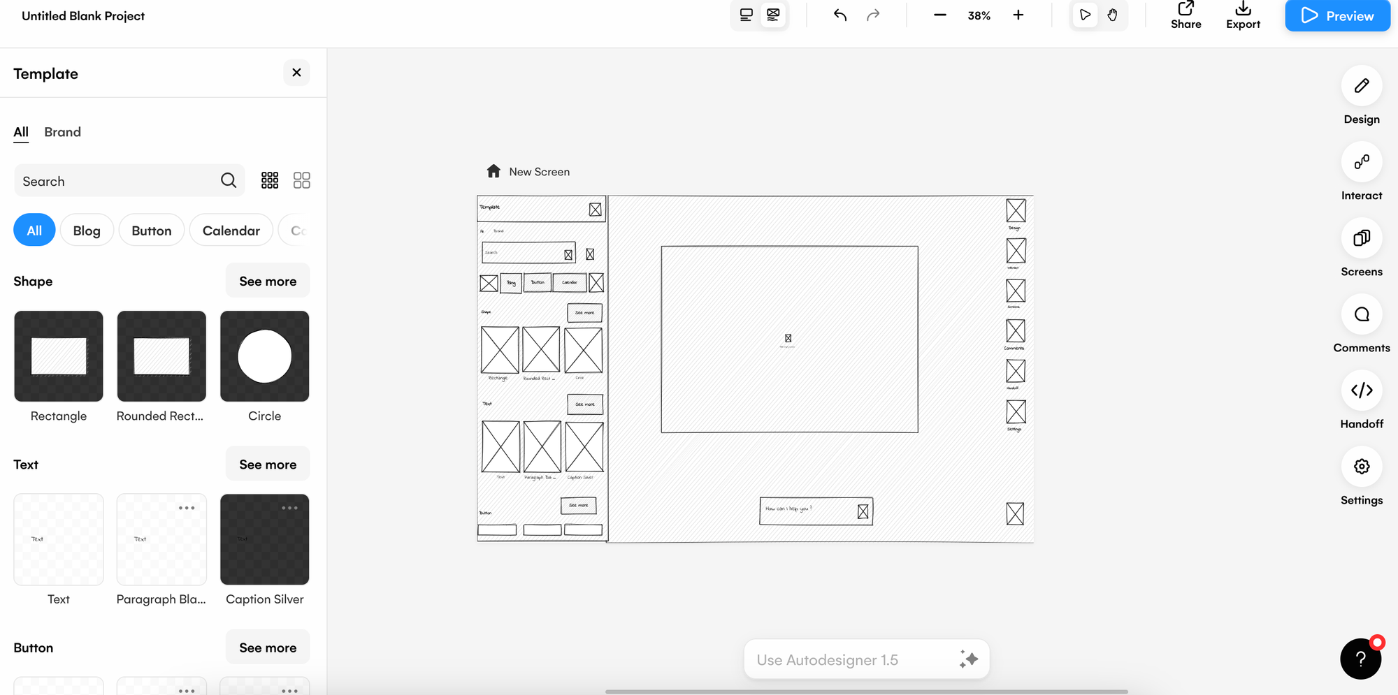Select the Paragraph Black thumbnail

click(161, 539)
